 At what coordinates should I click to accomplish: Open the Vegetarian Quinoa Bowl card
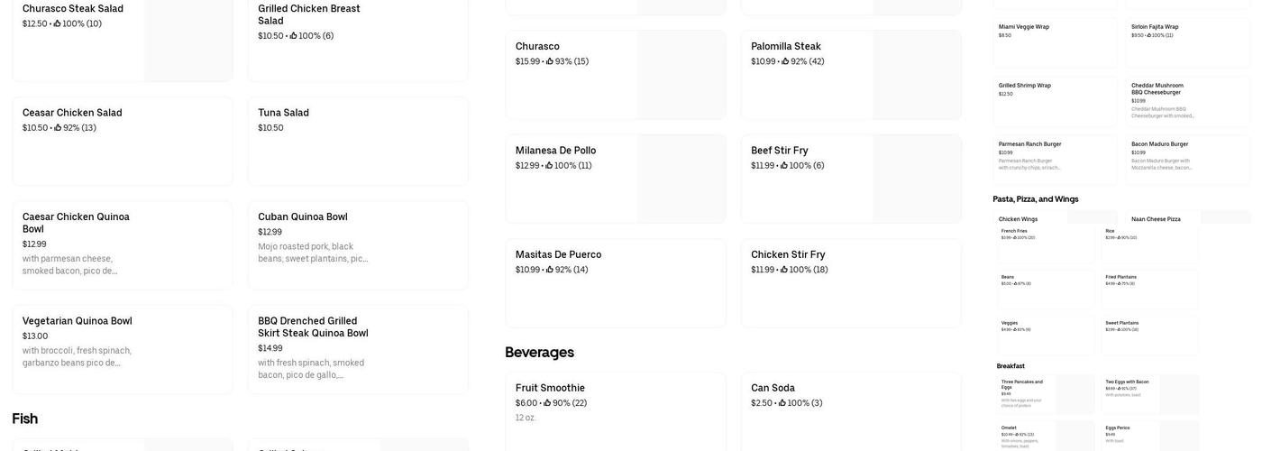[x=123, y=349]
